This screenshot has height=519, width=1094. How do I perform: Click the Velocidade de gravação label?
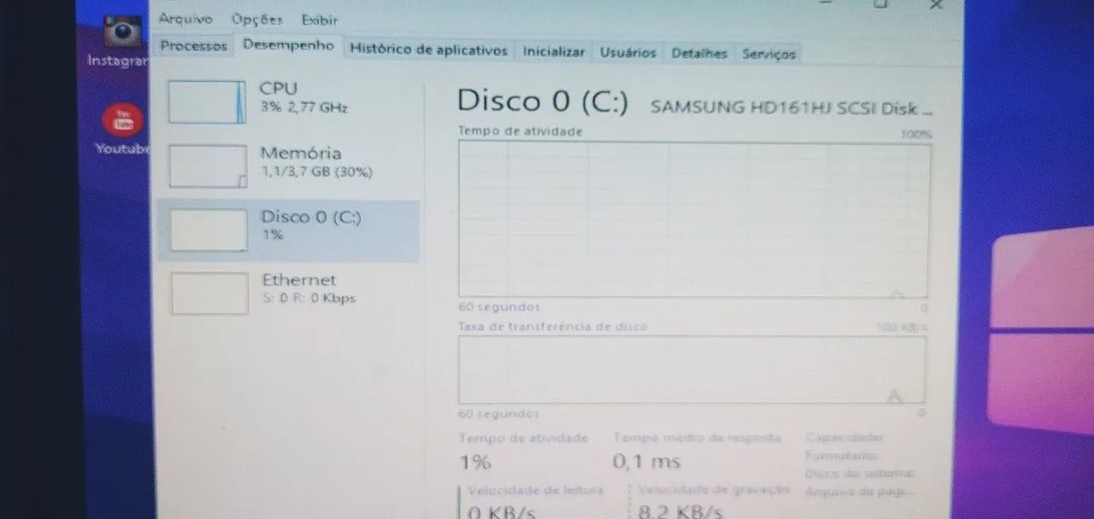pyautogui.click(x=715, y=490)
